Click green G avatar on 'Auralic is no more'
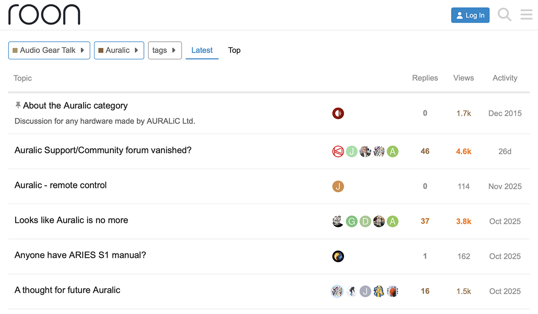The width and height of the screenshot is (538, 314). [x=351, y=221]
